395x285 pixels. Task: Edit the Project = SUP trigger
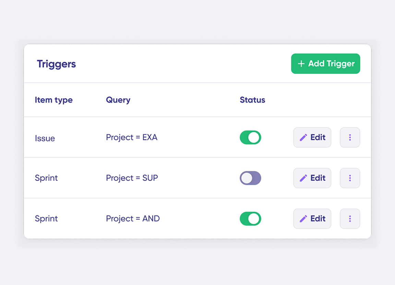pyautogui.click(x=312, y=178)
